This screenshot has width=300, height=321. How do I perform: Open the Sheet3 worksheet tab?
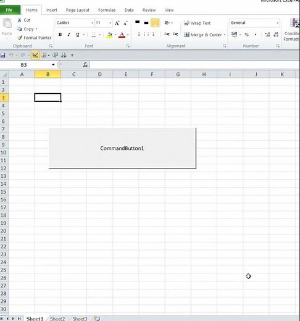pos(80,319)
